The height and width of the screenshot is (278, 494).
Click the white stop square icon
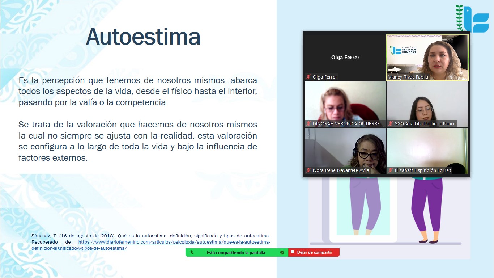click(x=293, y=252)
